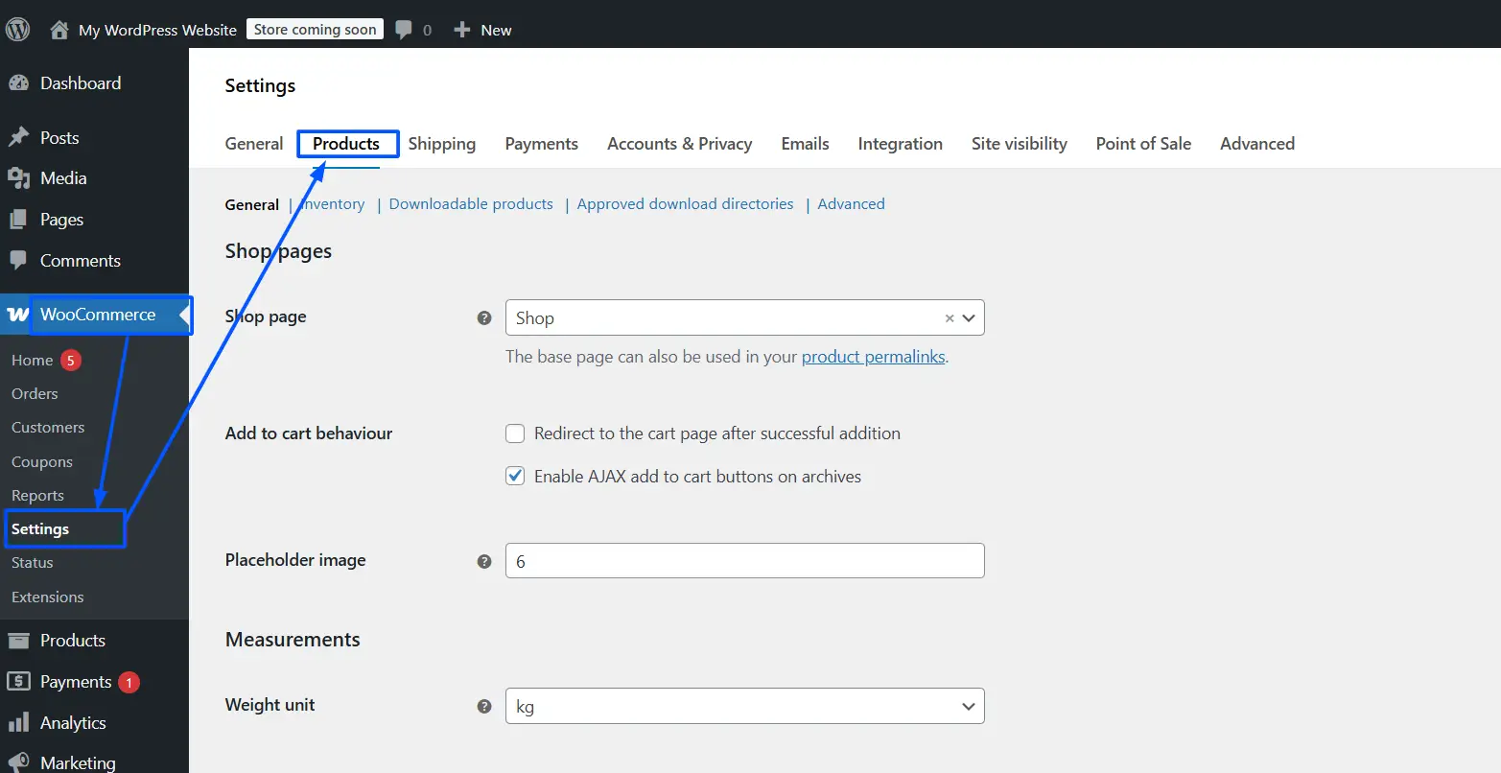Select the General subsection link
The image size is (1501, 773).
click(x=252, y=204)
